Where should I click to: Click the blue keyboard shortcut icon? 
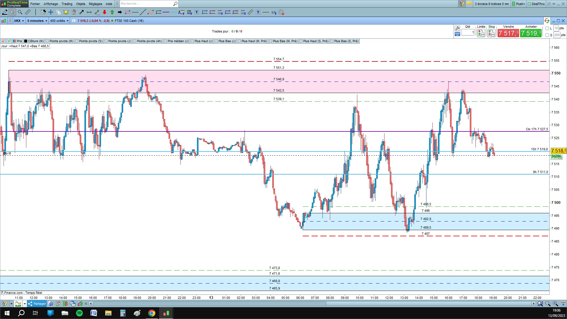tap(457, 34)
